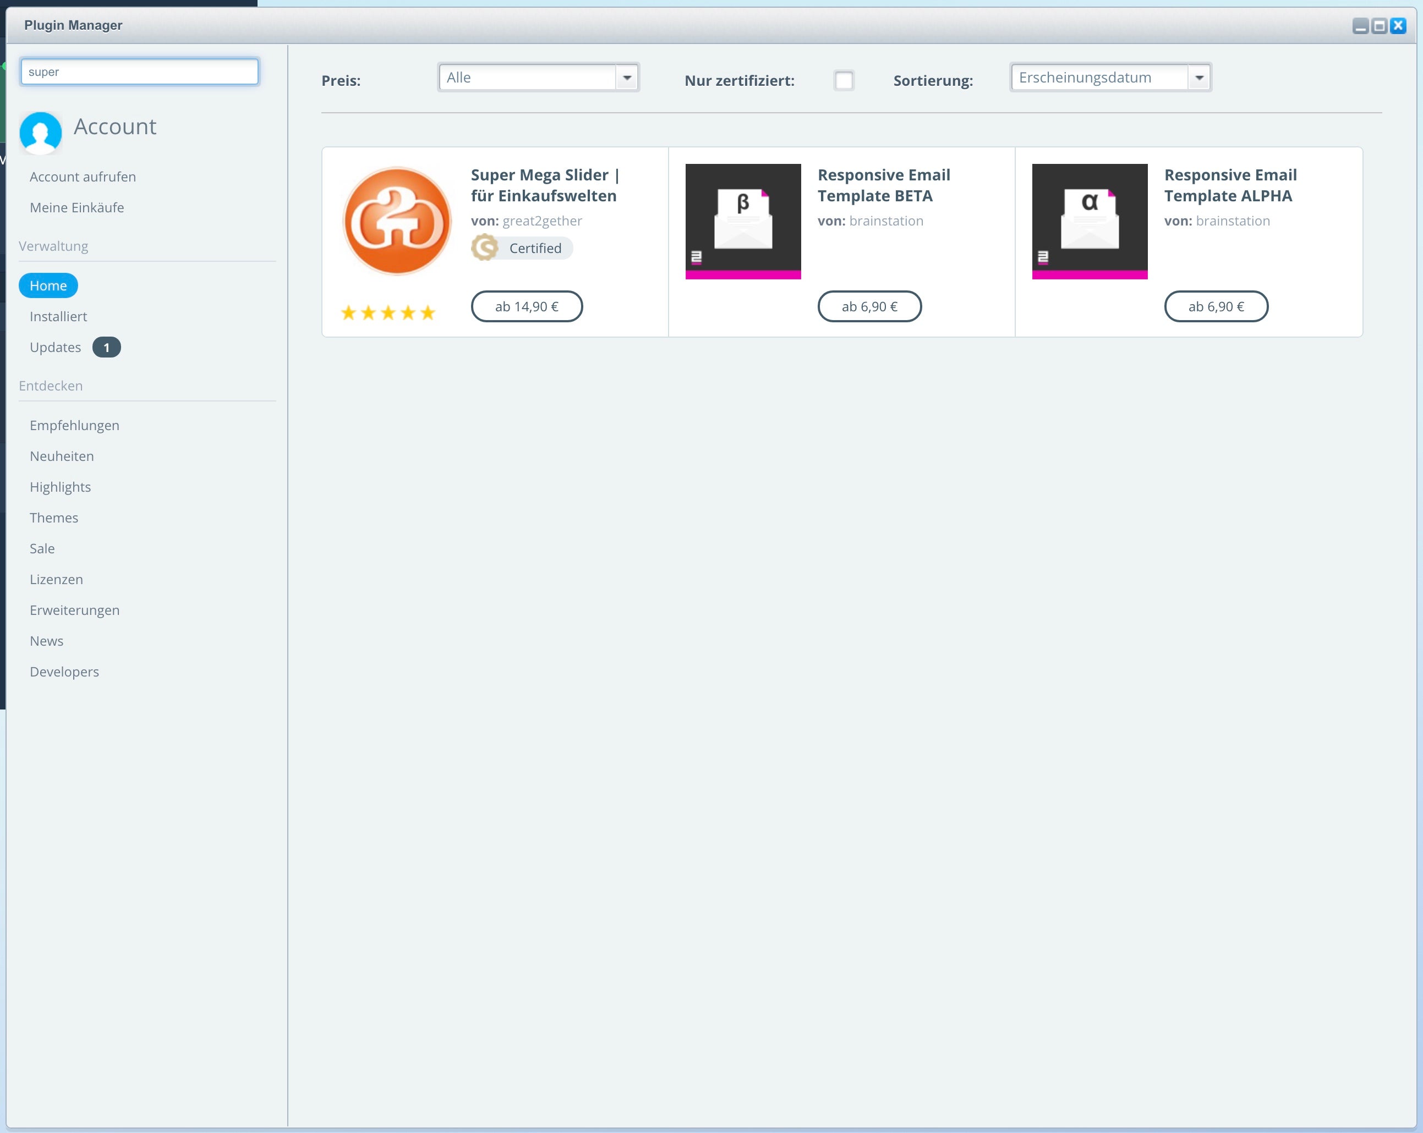1423x1133 pixels.
Task: Open the Responsive Email Template ALPHA thumbnail
Action: (1089, 221)
